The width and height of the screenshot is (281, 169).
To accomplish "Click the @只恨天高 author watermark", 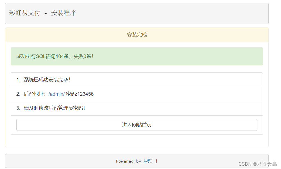I will [x=265, y=164].
